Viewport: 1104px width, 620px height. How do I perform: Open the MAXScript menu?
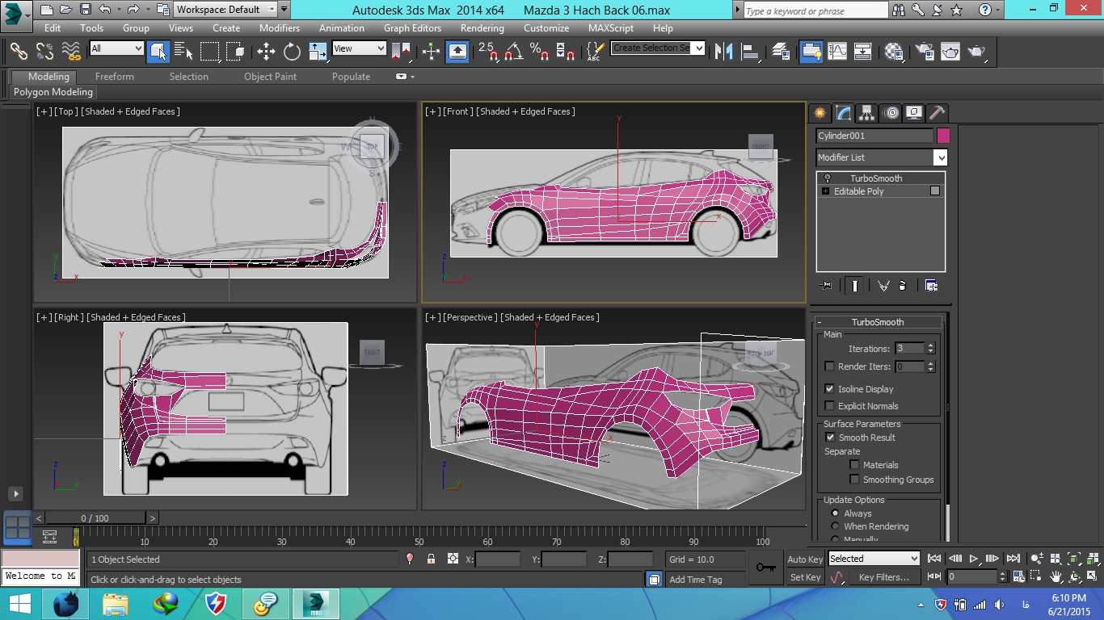(611, 27)
